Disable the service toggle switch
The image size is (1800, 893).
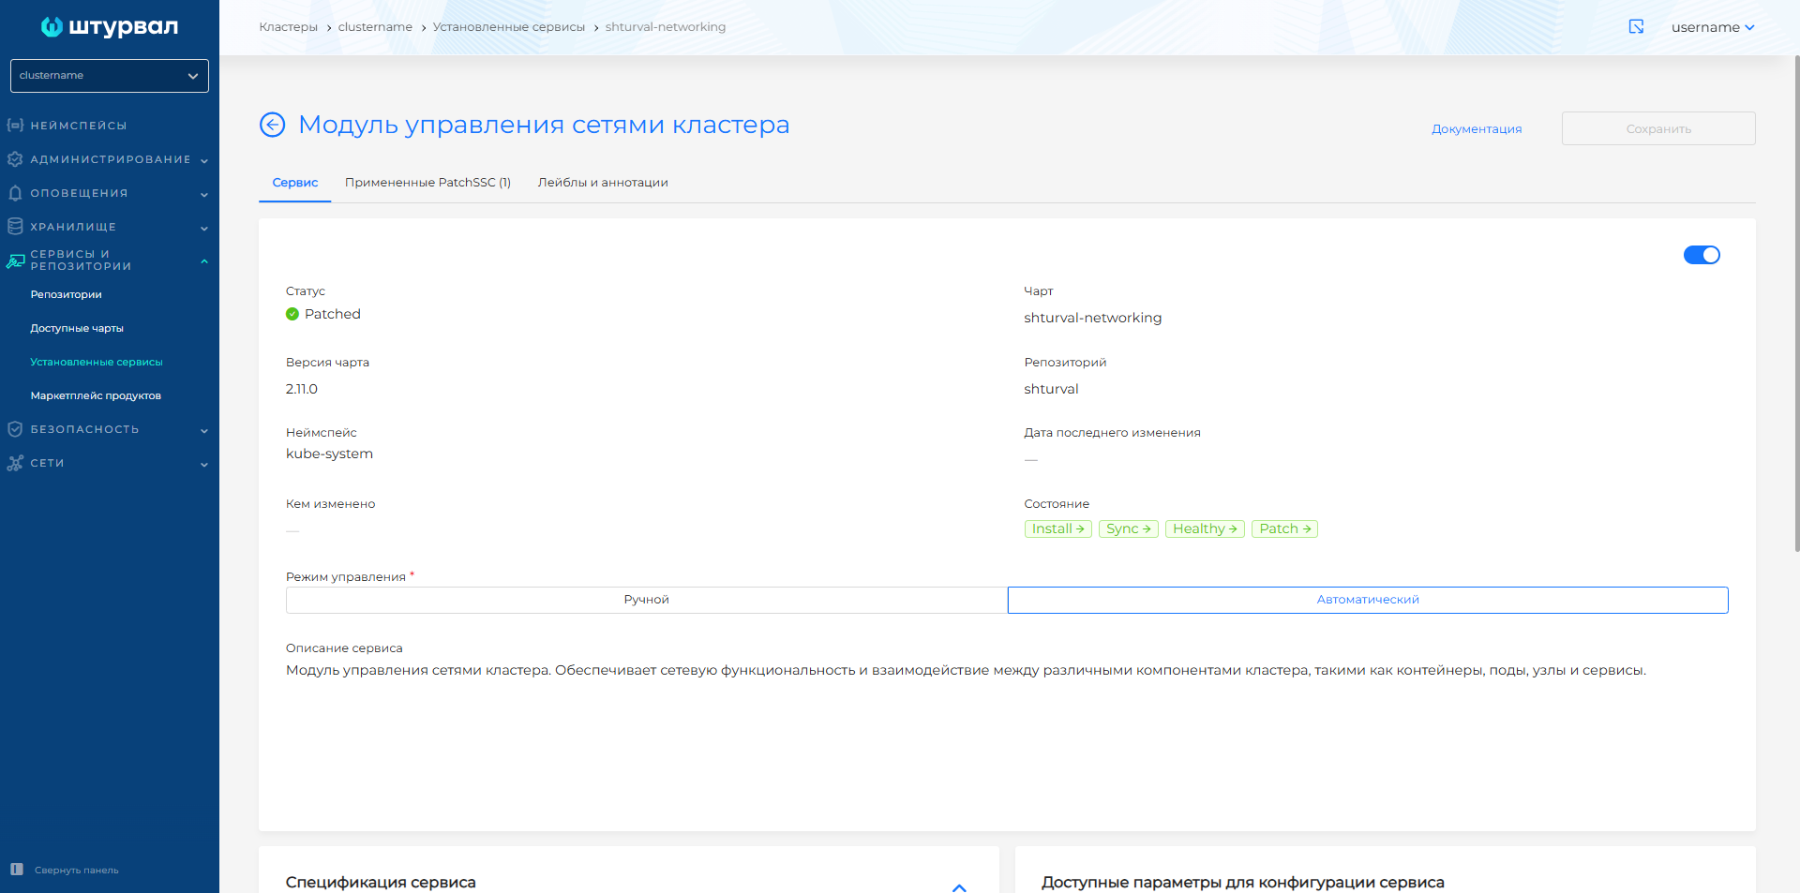tap(1702, 254)
